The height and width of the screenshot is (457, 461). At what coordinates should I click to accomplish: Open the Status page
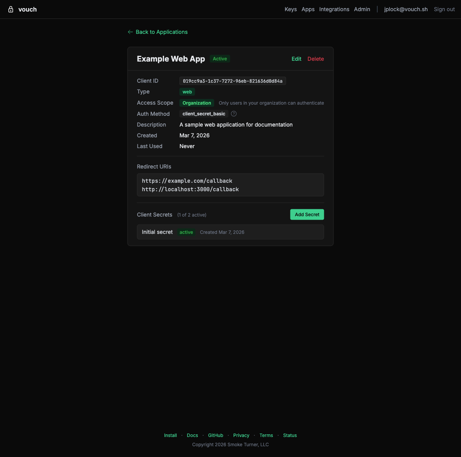tap(290, 435)
